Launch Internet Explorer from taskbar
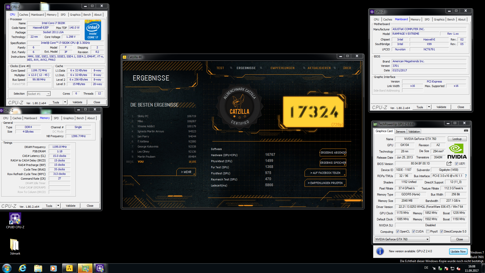This screenshot has height=273, width=485. 22,268
